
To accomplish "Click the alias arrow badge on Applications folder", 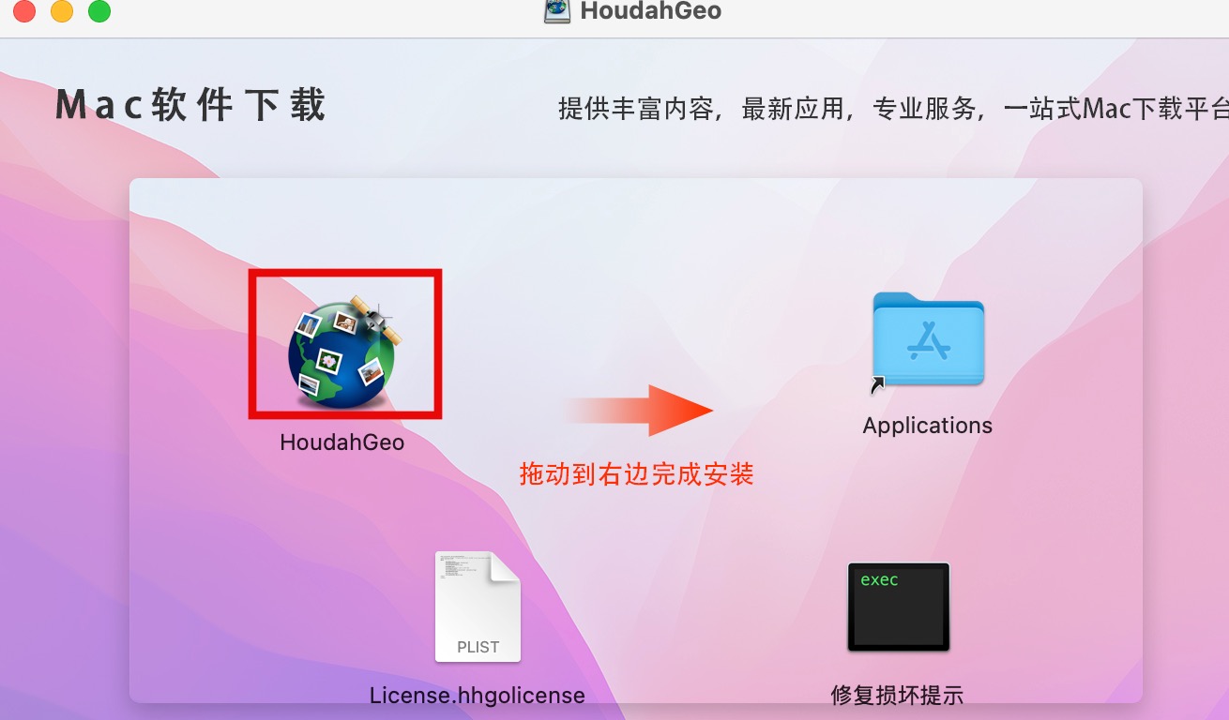I will (x=878, y=383).
